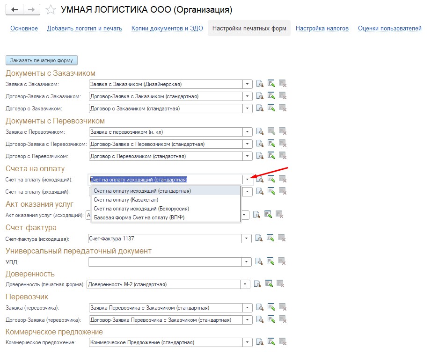Expand the Коммерческое предложение dropdown
The width and height of the screenshot is (431, 355).
point(248,342)
